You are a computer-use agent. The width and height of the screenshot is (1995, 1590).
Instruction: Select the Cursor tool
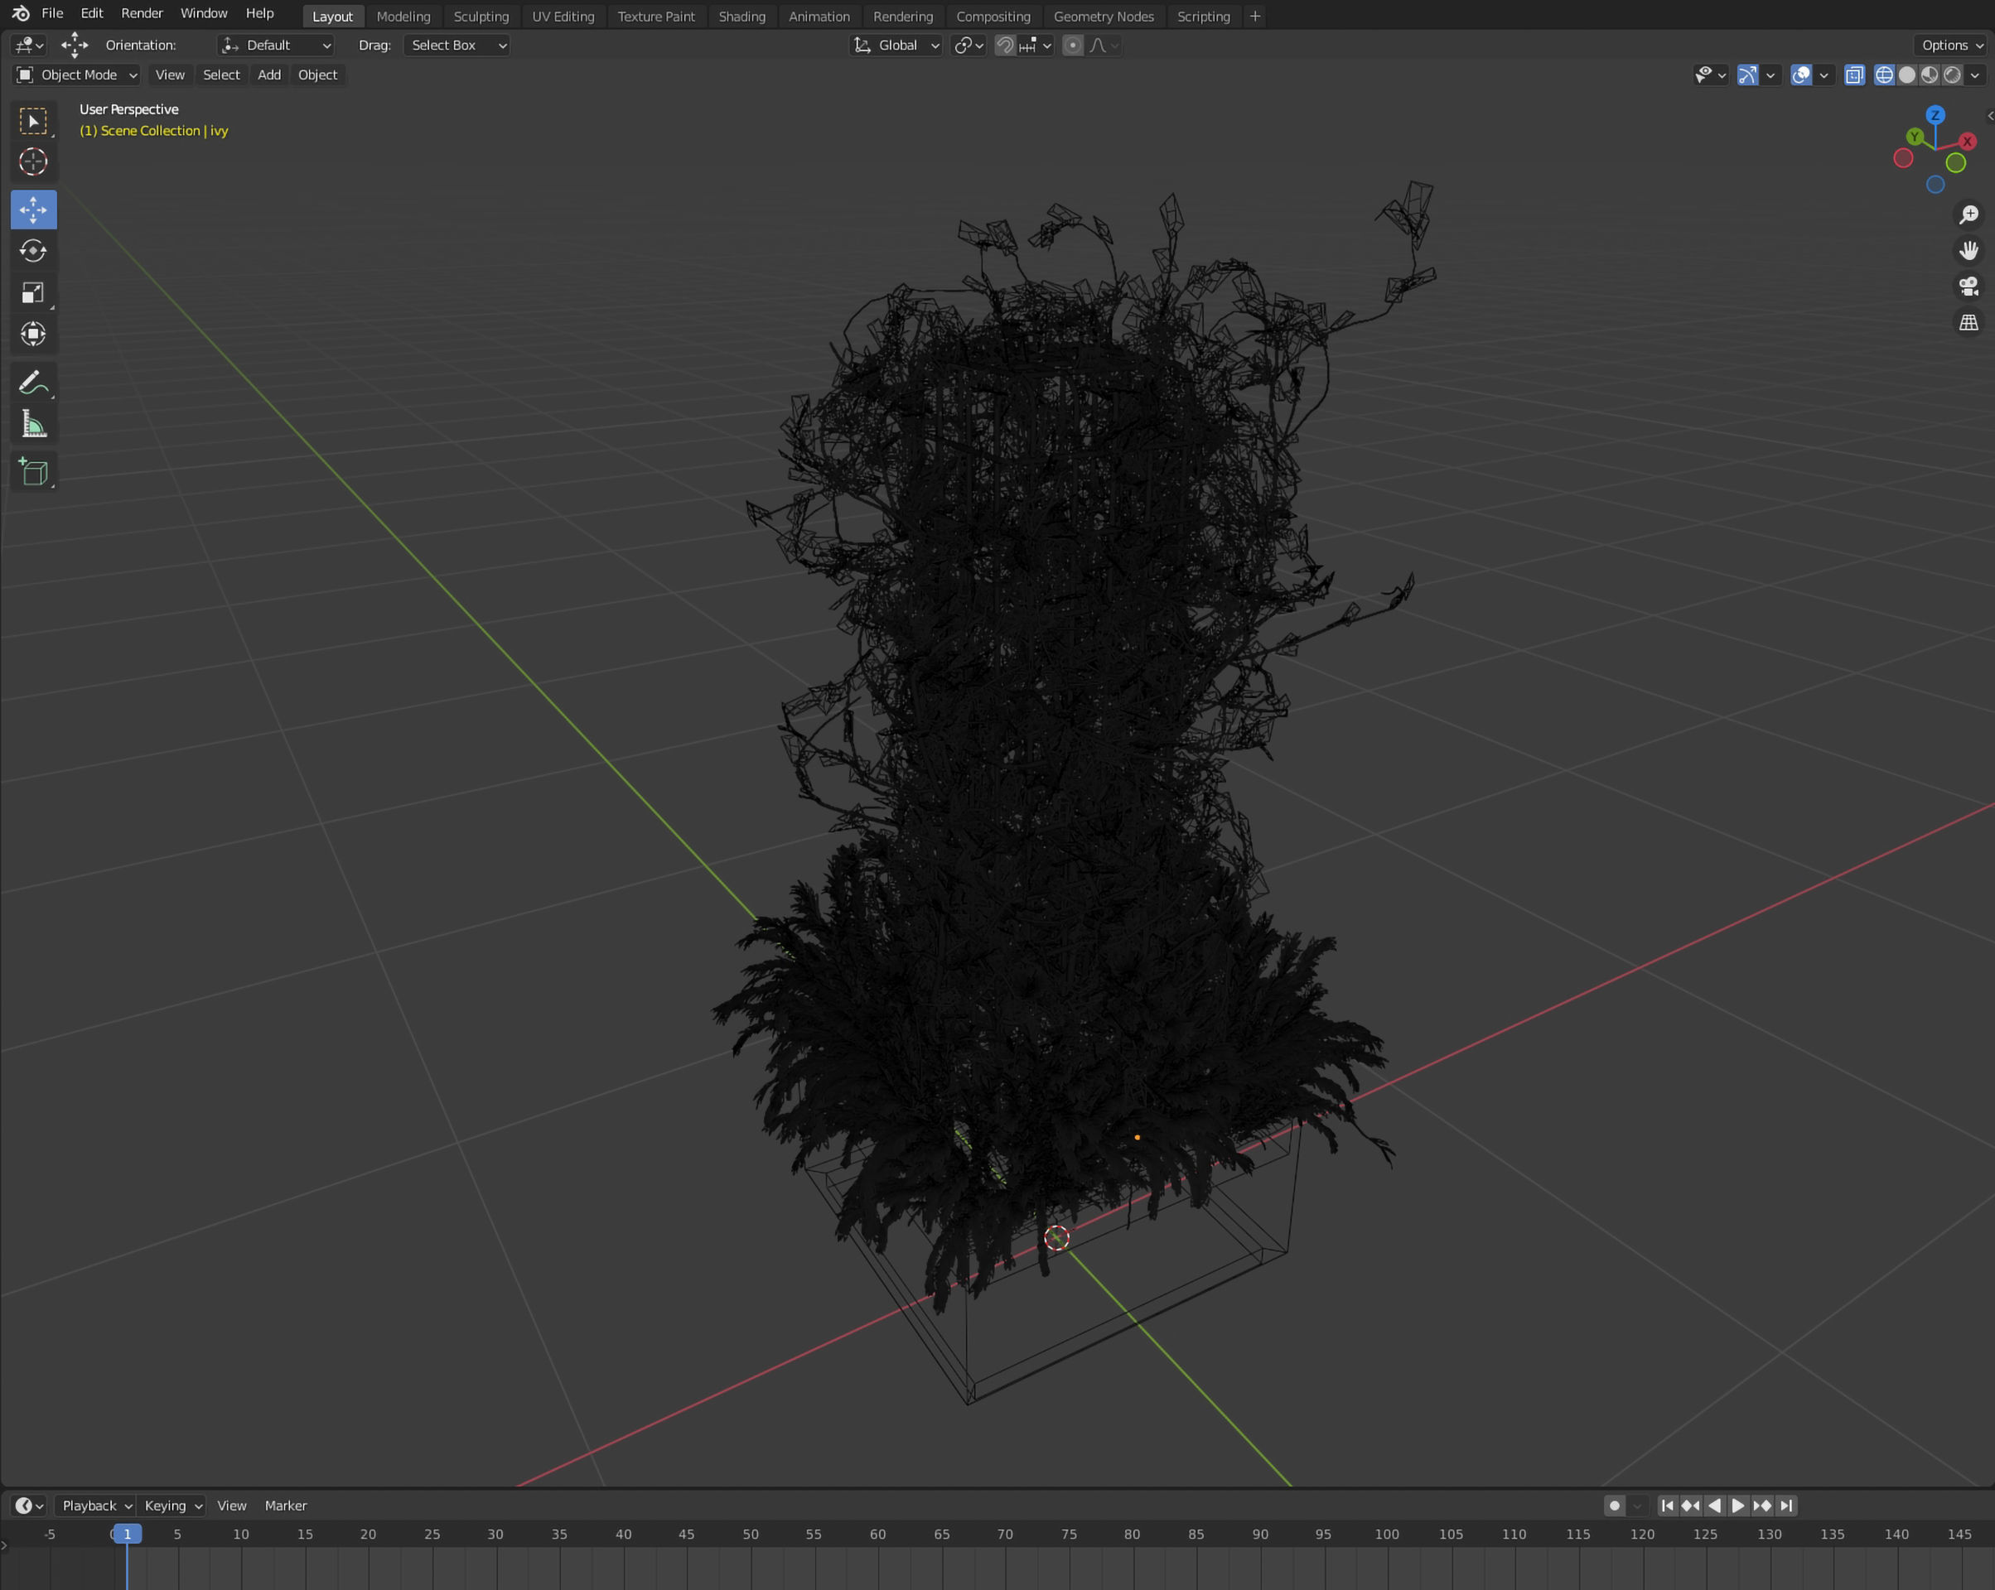pos(33,161)
